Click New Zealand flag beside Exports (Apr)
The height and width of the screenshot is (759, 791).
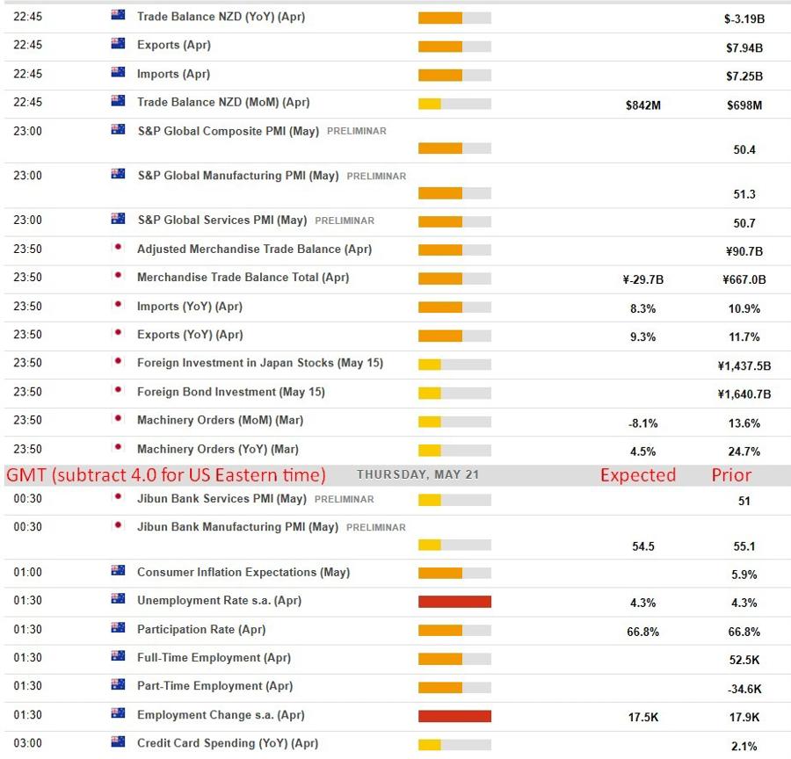118,43
